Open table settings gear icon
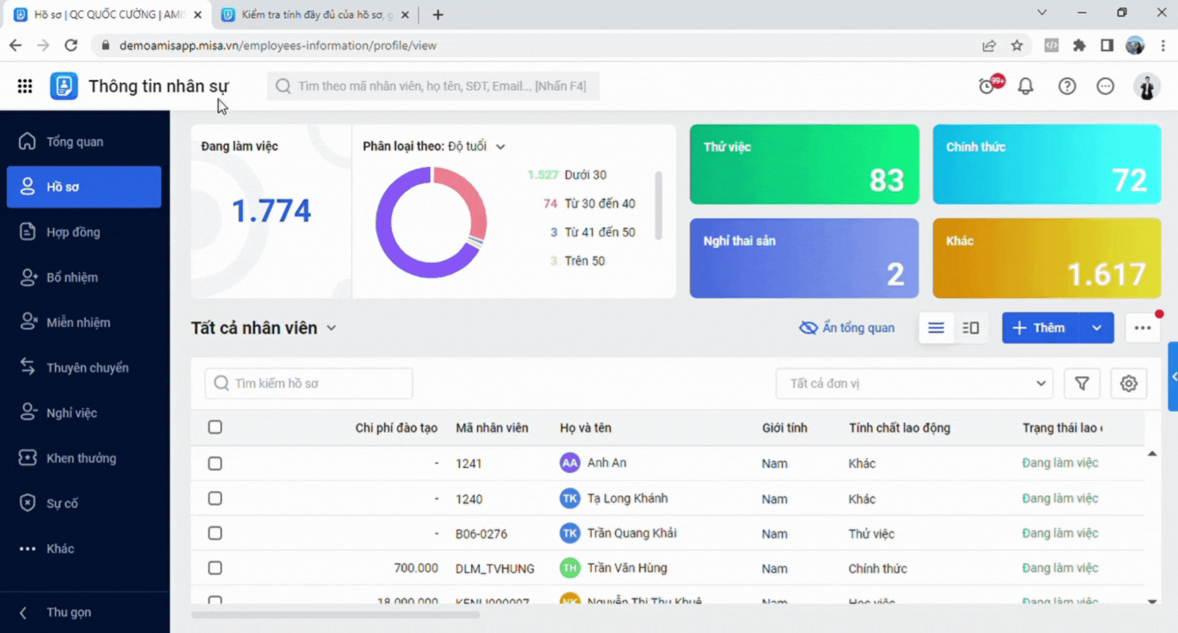Screen dimensions: 1178x633 point(1128,384)
